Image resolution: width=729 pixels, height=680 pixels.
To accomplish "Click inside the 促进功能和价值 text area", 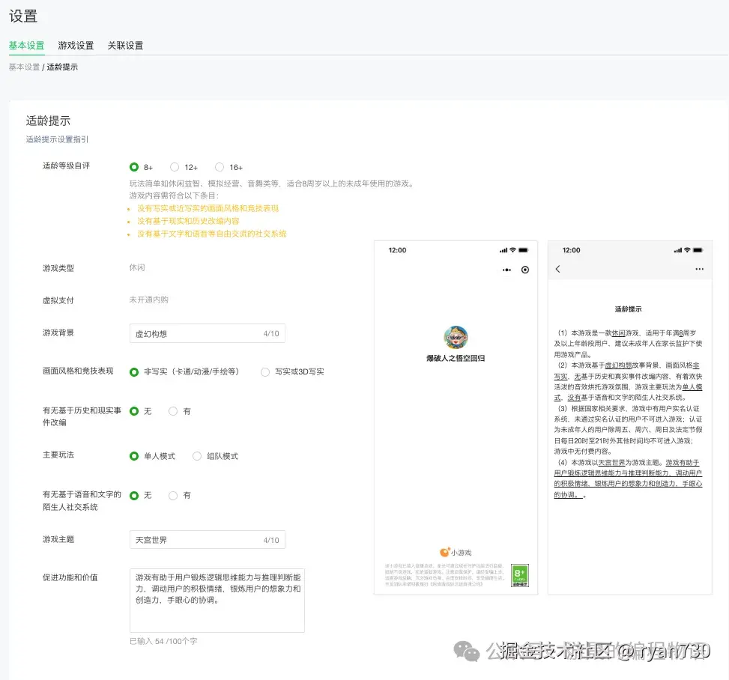I will (x=217, y=599).
